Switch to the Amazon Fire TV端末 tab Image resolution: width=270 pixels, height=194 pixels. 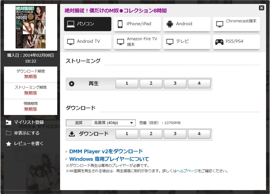click(137, 42)
